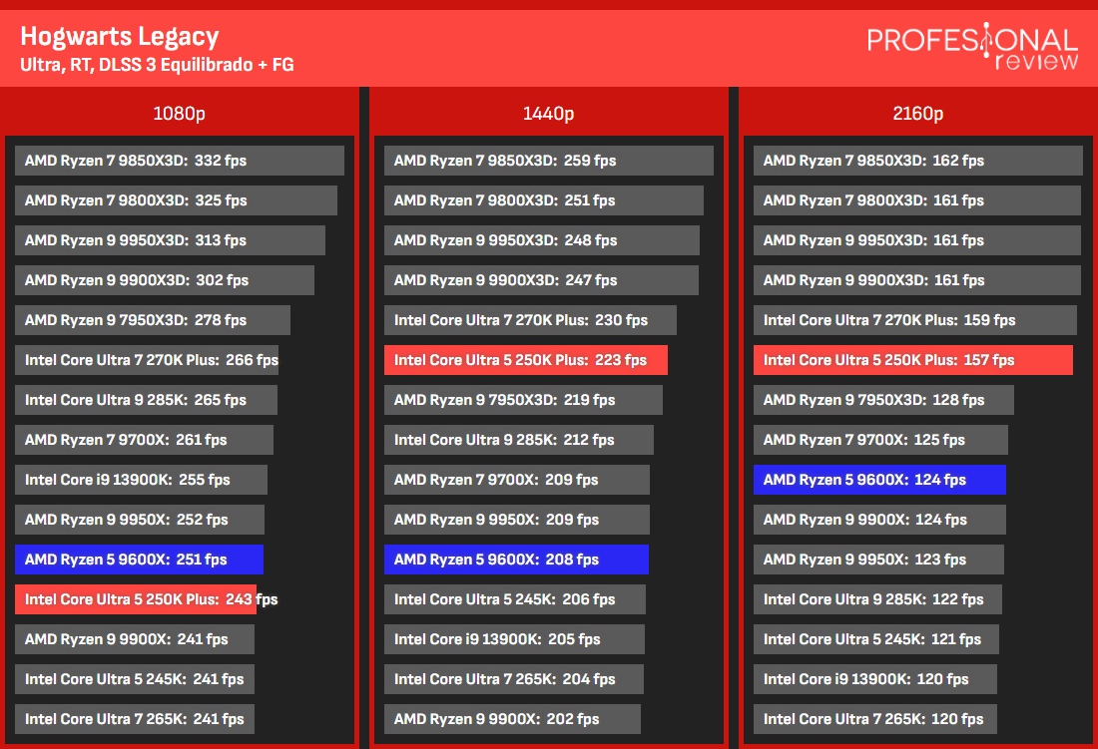This screenshot has height=749, width=1098.
Task: Click 'AMD Ryzen 7 9850X3D: 259 fps' bar
Action: [x=549, y=161]
